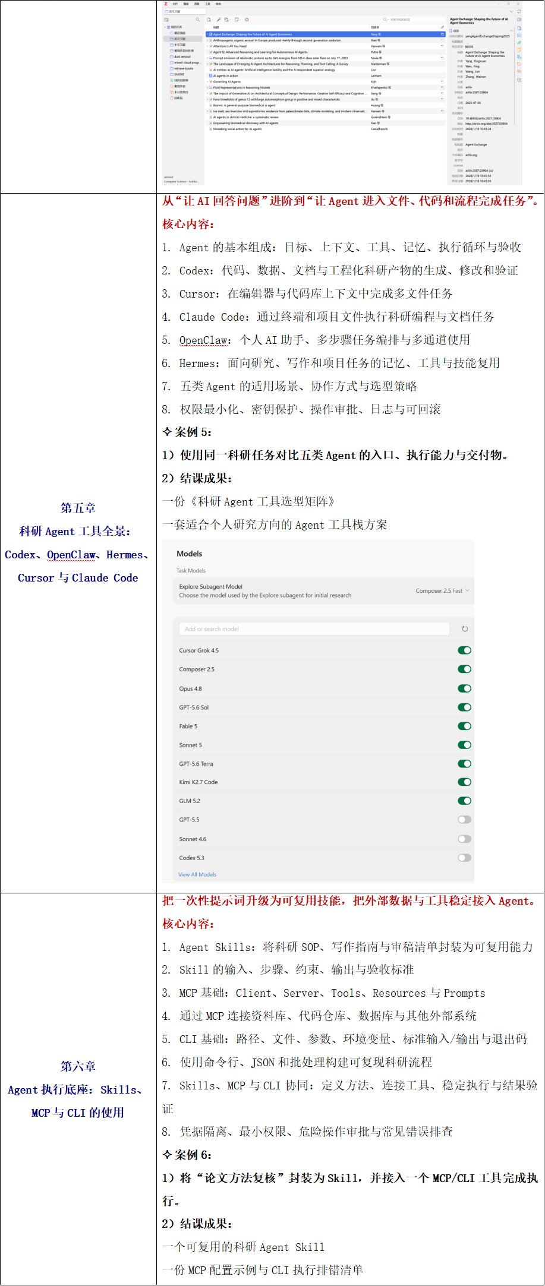The height and width of the screenshot is (1286, 545).
Task: Select the 英文文献 tab in Zotero
Action: click(185, 11)
